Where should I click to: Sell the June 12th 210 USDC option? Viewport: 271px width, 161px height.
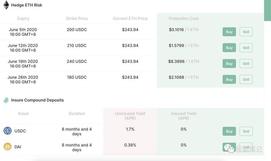pos(246,48)
